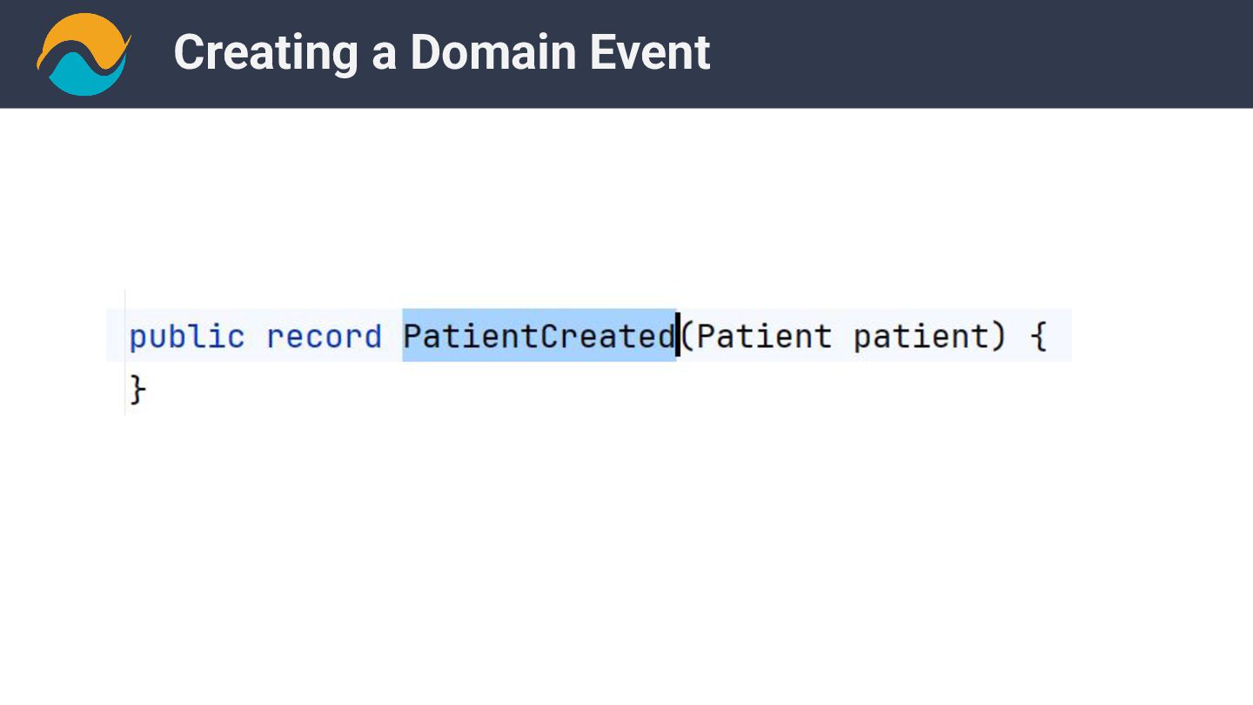Click the closing curly brace on second line
The image size is (1253, 705).
tap(137, 389)
